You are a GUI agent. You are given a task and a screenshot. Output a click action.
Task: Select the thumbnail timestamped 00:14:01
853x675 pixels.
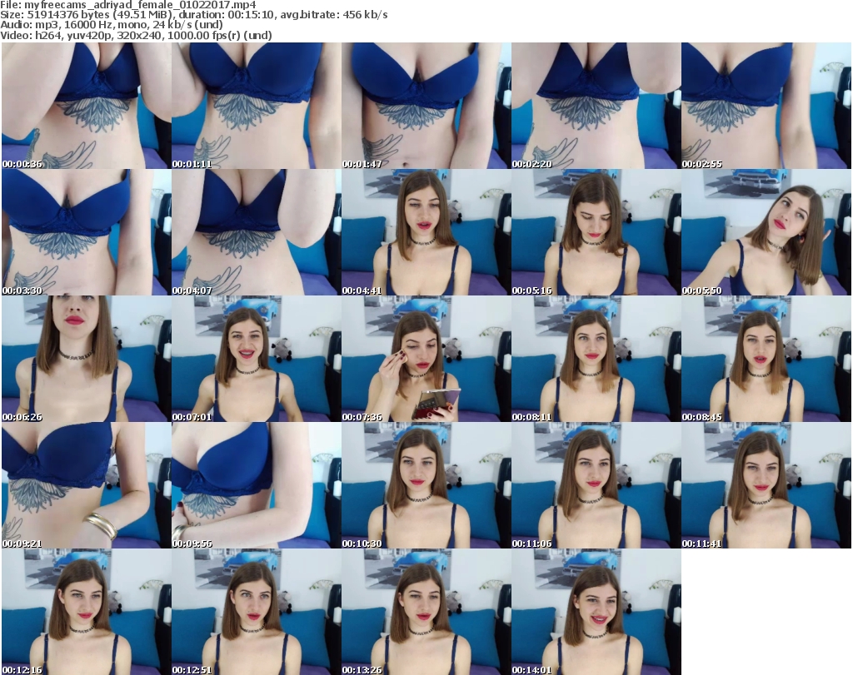click(x=596, y=612)
